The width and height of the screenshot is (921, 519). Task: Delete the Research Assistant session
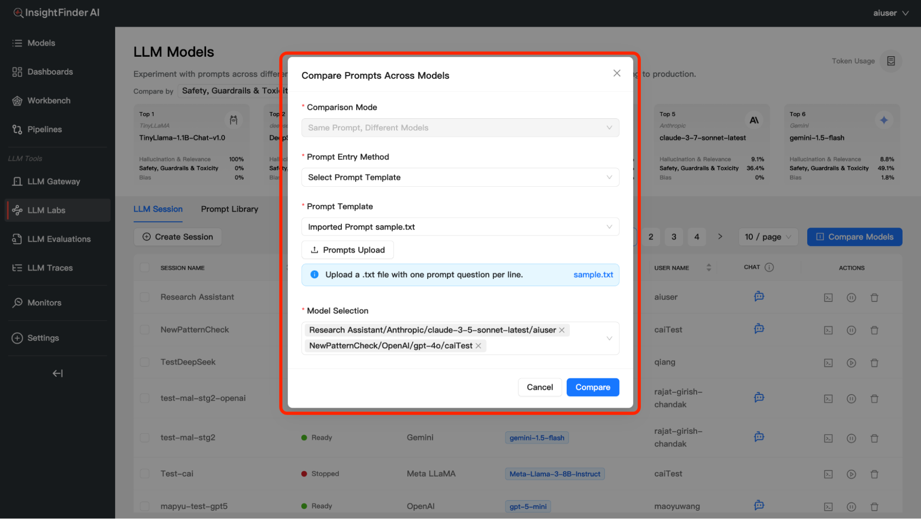point(874,297)
